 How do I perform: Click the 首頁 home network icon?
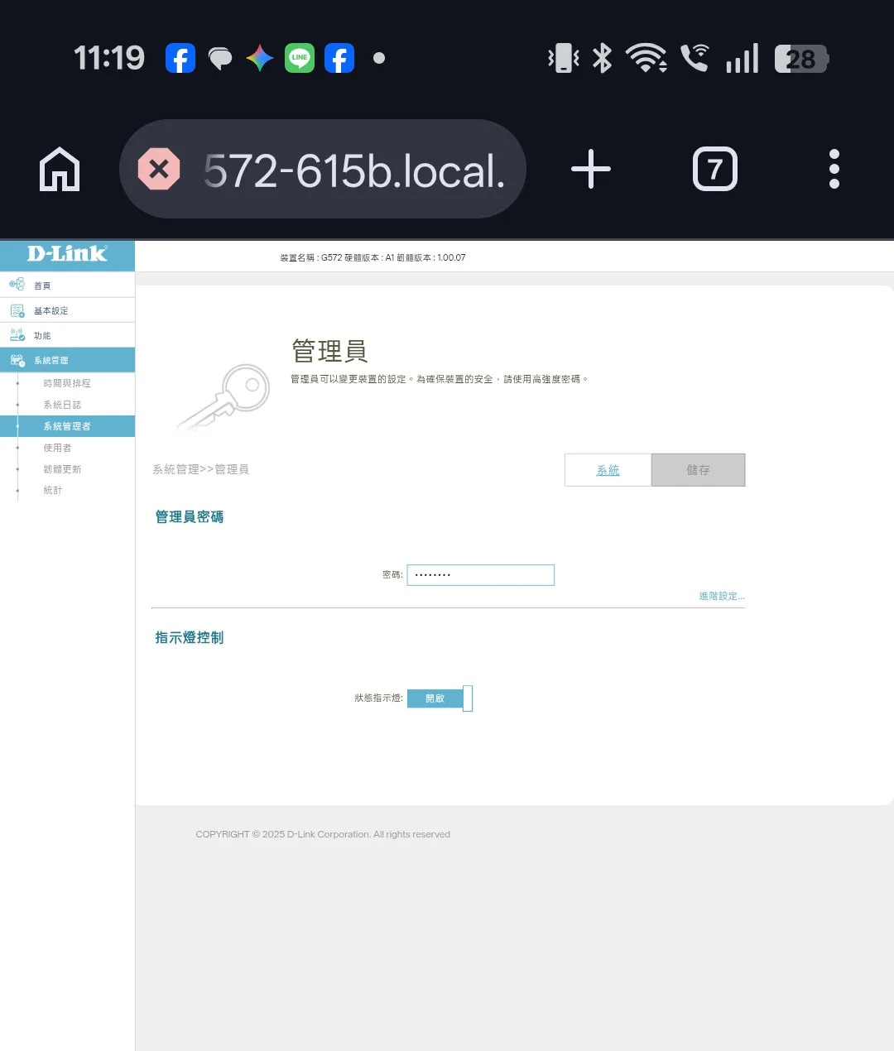(x=17, y=285)
